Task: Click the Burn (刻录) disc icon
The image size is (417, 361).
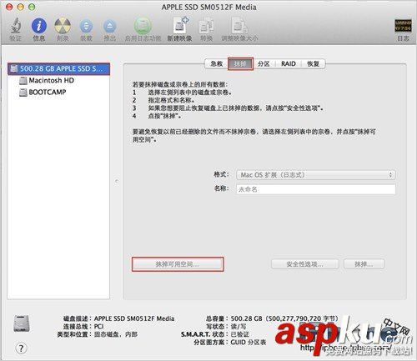Action: [x=63, y=26]
